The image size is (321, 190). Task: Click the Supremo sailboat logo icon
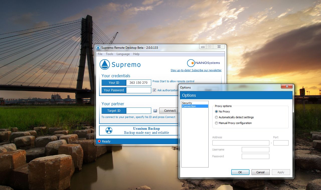tap(105, 64)
